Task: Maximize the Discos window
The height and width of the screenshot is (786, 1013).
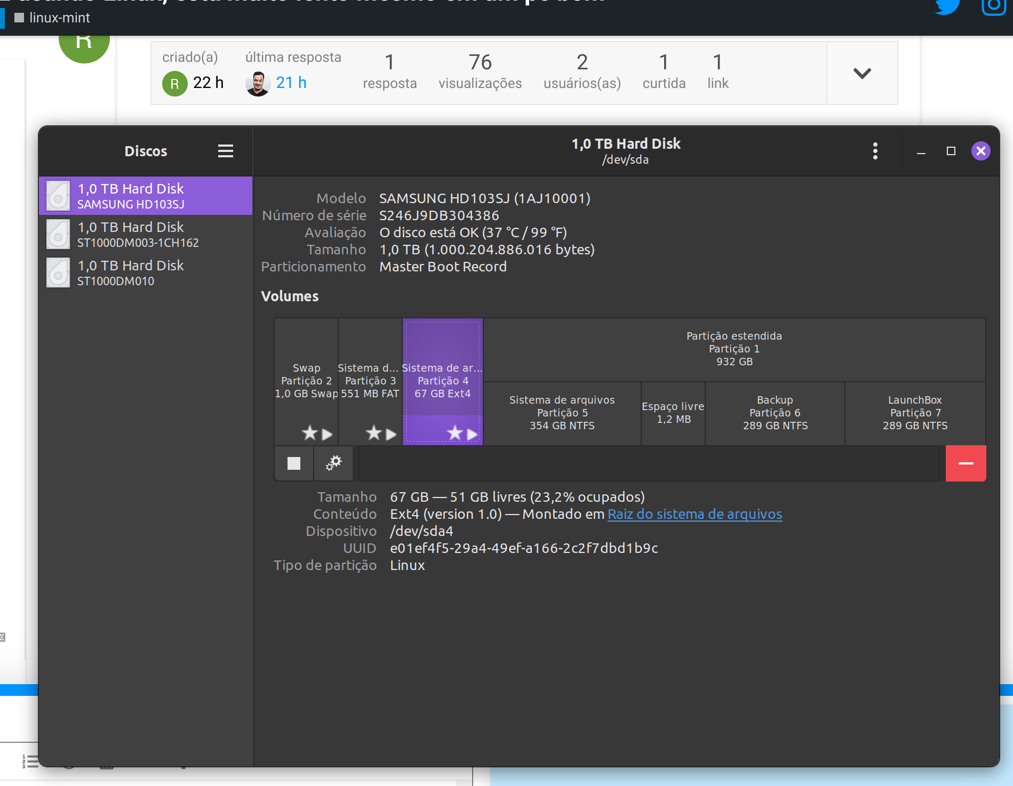Action: pyautogui.click(x=951, y=151)
